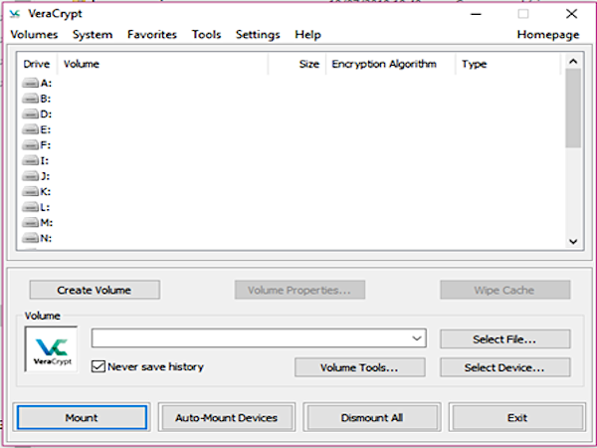Select the B: drive slot icon
The width and height of the screenshot is (597, 448).
(x=30, y=99)
